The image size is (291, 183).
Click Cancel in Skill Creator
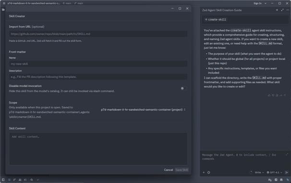tap(169, 170)
